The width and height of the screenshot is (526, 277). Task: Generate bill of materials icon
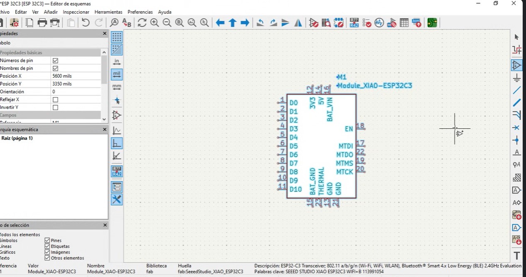416,23
